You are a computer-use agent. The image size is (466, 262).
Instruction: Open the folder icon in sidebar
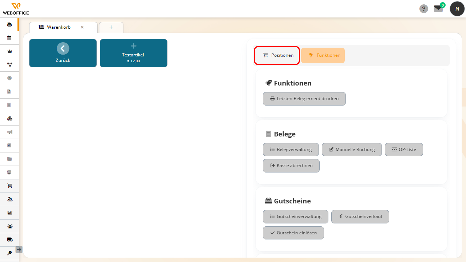(9, 159)
